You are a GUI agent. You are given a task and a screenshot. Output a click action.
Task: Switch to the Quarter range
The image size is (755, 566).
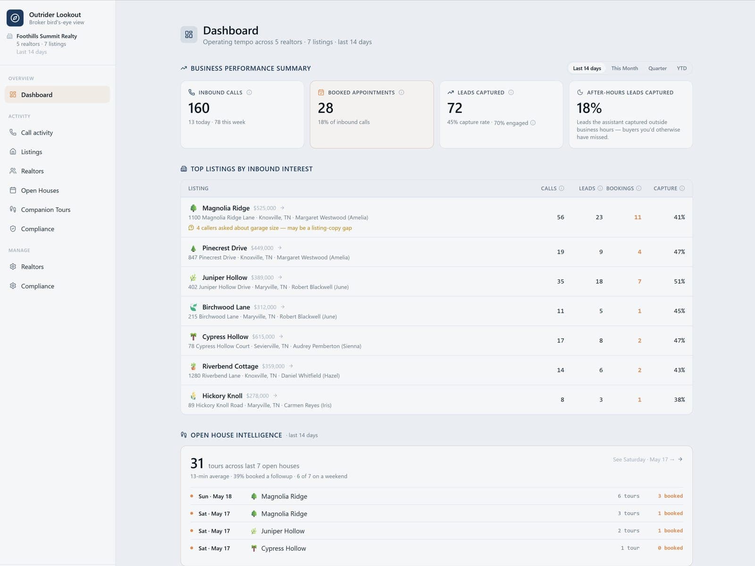pos(657,68)
